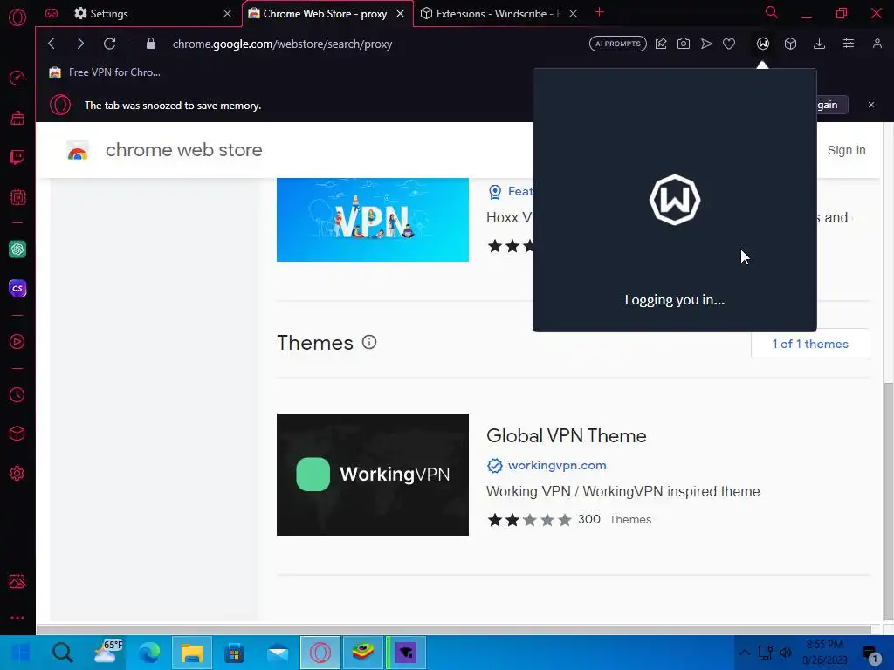894x670 pixels.
Task: Open Microsoft Edge from taskbar
Action: pyautogui.click(x=149, y=653)
